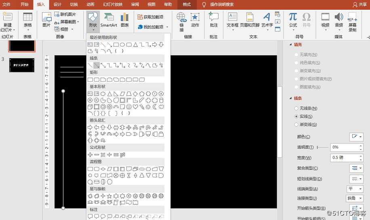The height and width of the screenshot is (220, 370).
Task: Switch to the 动画 tab
Action: pyautogui.click(x=90, y=4)
